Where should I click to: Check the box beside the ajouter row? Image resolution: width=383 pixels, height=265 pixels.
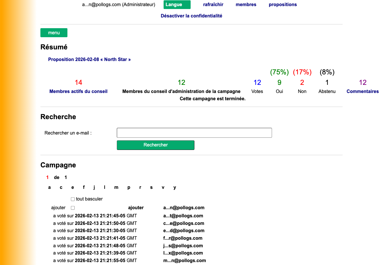click(73, 208)
